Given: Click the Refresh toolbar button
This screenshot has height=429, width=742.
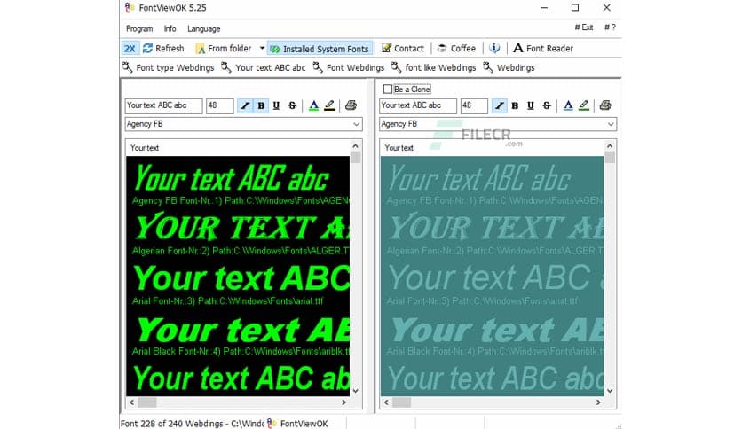Looking at the screenshot, I should [x=163, y=48].
